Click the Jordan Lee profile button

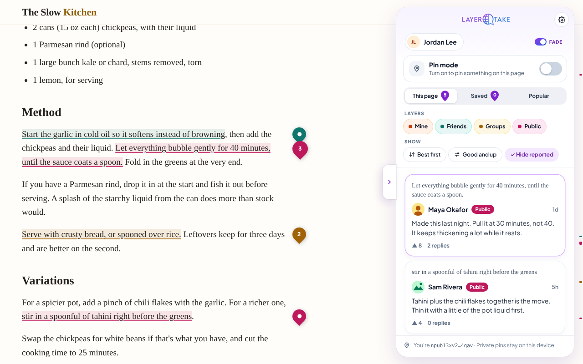(434, 42)
